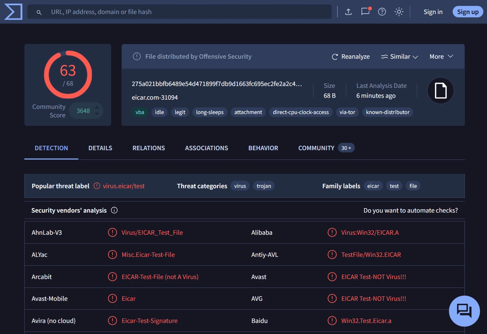Screen dimensions: 487x334
Task: Click the Reanalyze refresh arrow icon
Action: [x=335, y=56]
